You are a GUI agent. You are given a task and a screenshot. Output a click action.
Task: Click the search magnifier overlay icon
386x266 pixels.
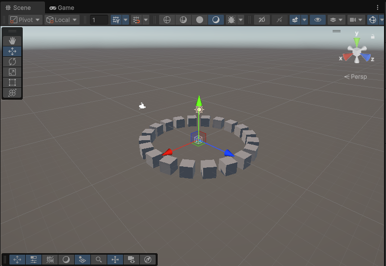pyautogui.click(x=99, y=260)
